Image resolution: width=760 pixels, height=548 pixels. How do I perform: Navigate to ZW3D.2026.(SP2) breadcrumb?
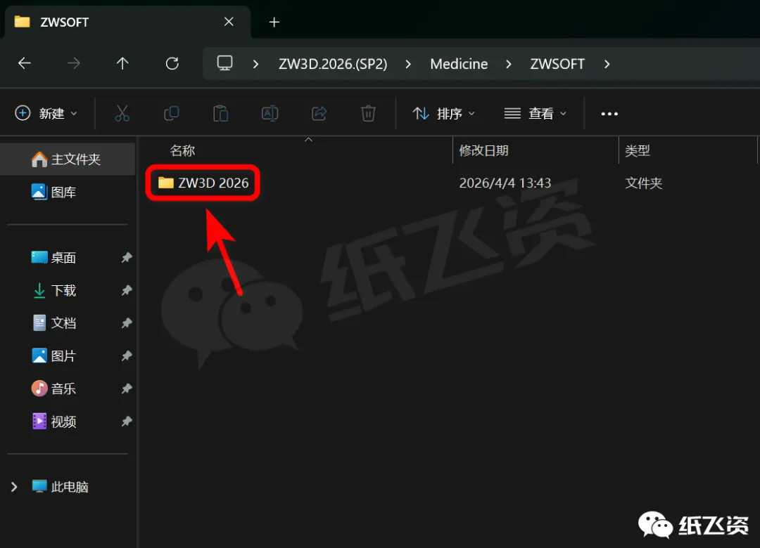pos(333,64)
